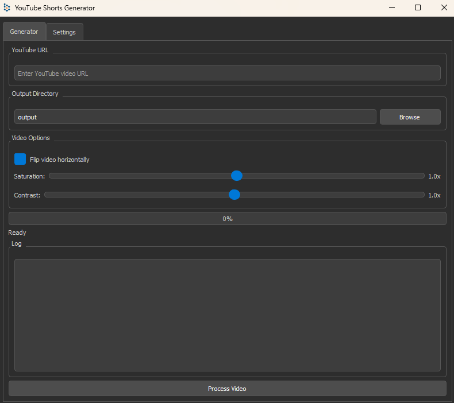The width and height of the screenshot is (454, 403).
Task: Close the YouTube Shorts Generator window
Action: (444, 8)
